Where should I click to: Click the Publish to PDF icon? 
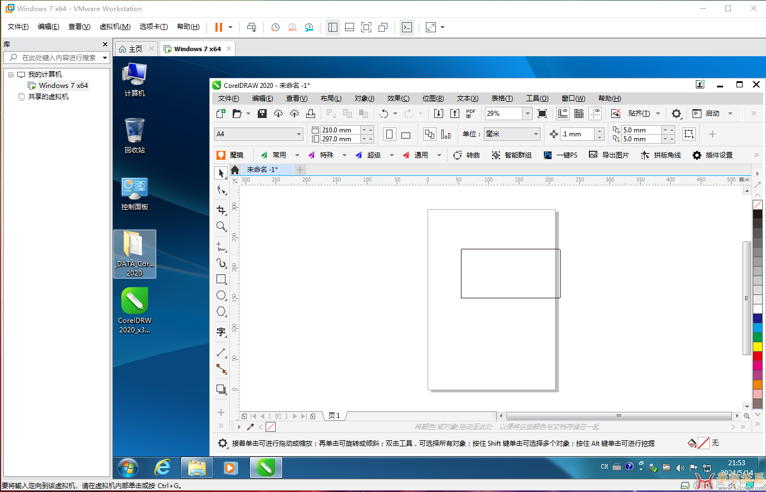tap(471, 114)
